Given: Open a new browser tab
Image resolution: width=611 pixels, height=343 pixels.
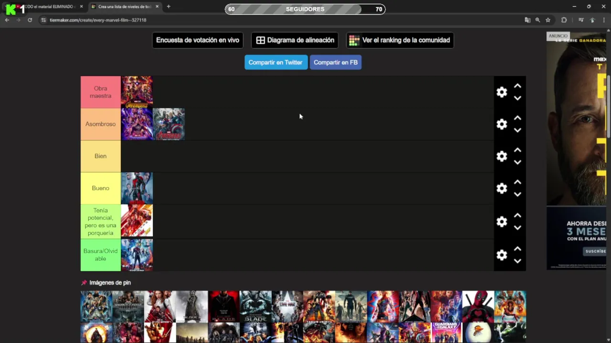Looking at the screenshot, I should point(169,7).
